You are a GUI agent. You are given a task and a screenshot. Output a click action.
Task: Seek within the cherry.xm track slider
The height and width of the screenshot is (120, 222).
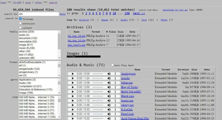98,105
